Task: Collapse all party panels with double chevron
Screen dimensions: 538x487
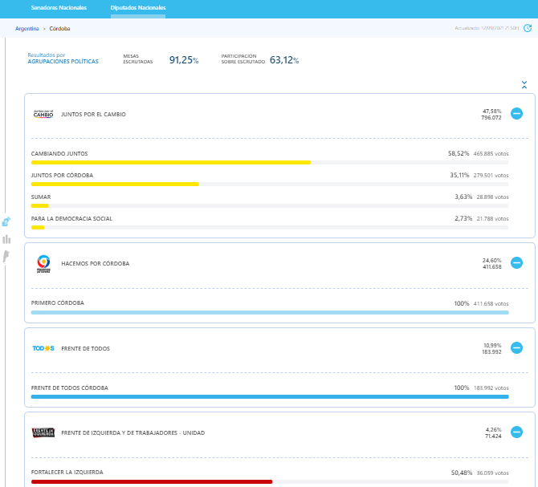Action: click(x=524, y=84)
